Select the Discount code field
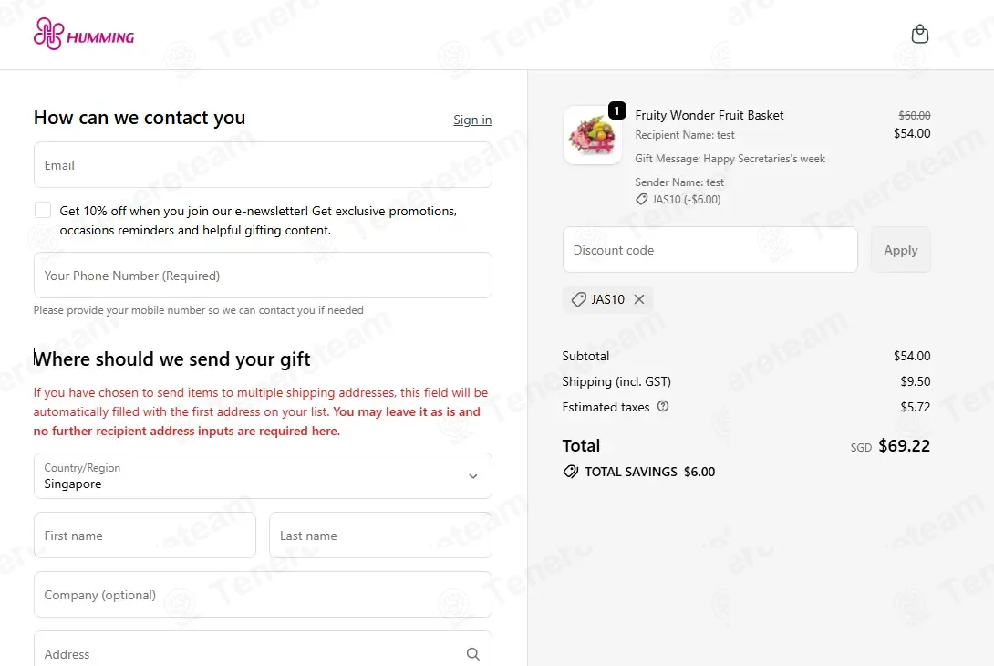The height and width of the screenshot is (666, 994). (x=710, y=250)
